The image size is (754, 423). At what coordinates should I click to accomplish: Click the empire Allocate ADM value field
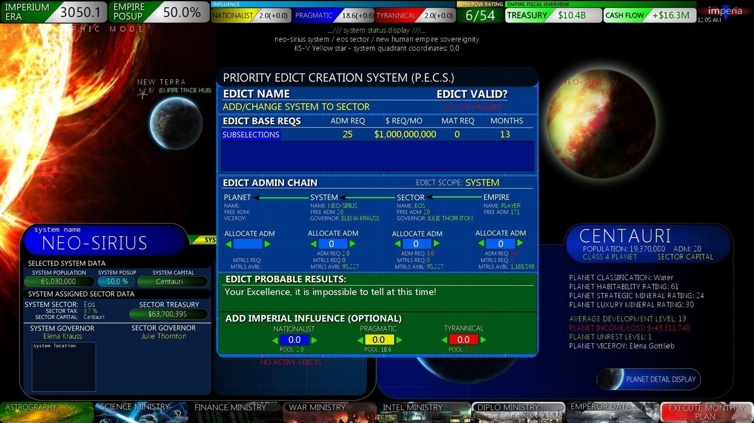(501, 243)
